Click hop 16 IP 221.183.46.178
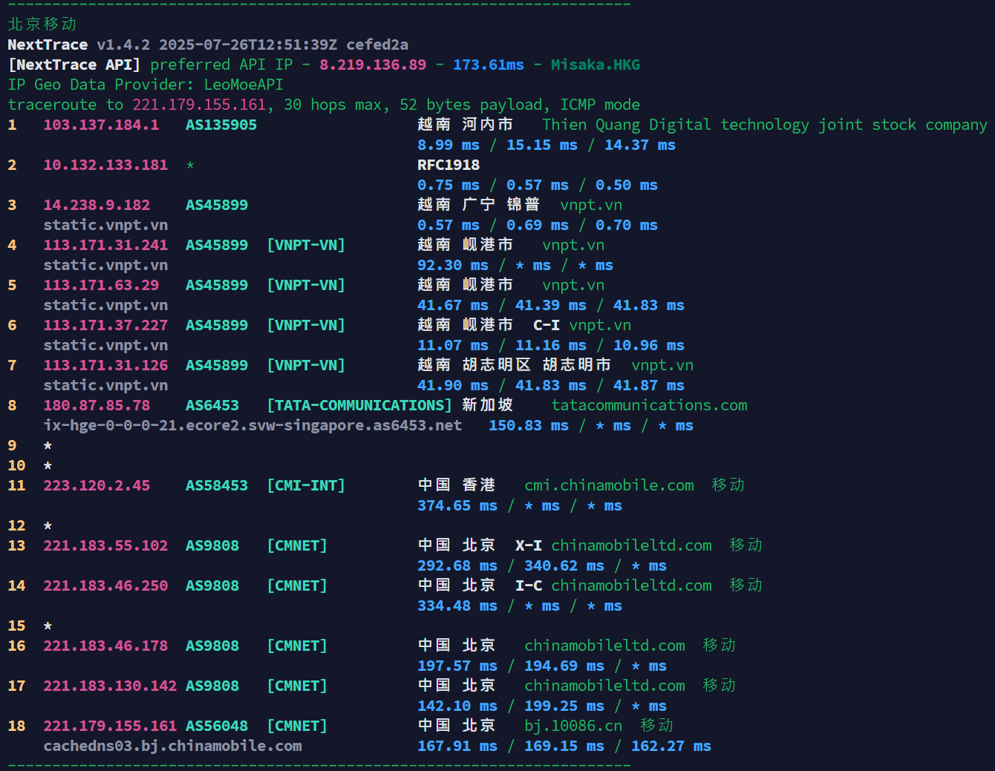 (105, 646)
